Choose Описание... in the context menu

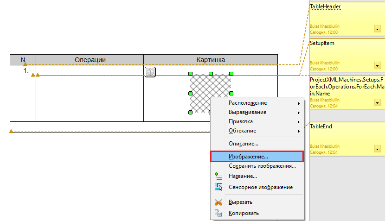point(244,144)
